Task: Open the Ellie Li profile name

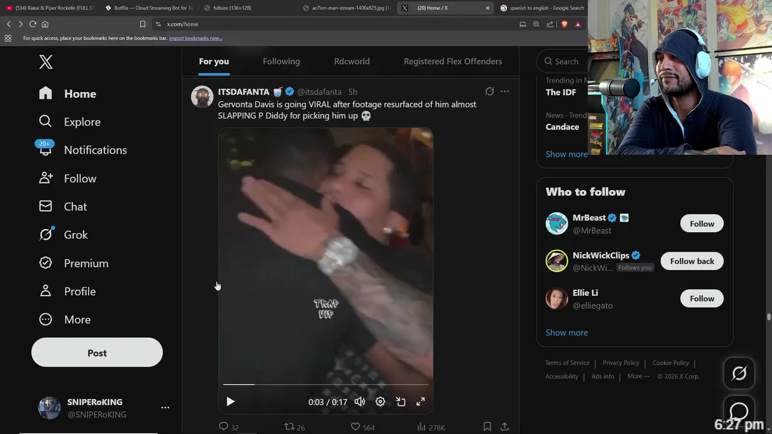Action: [x=585, y=293]
